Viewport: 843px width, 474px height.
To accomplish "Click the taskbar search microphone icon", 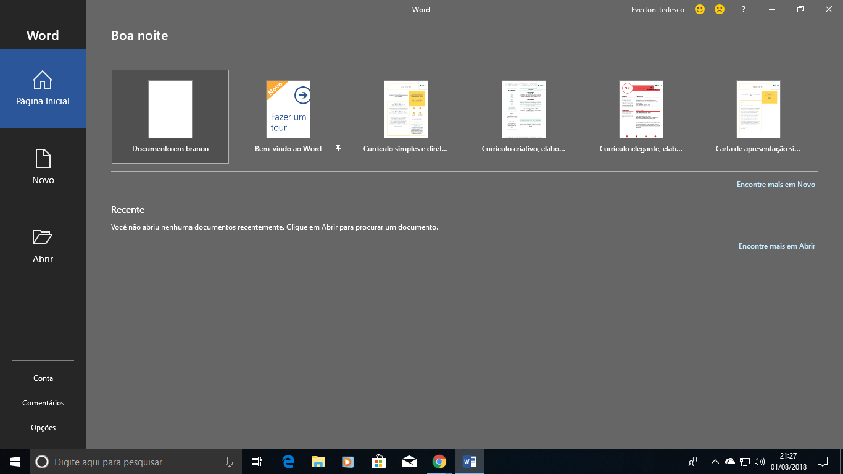I will (x=230, y=462).
